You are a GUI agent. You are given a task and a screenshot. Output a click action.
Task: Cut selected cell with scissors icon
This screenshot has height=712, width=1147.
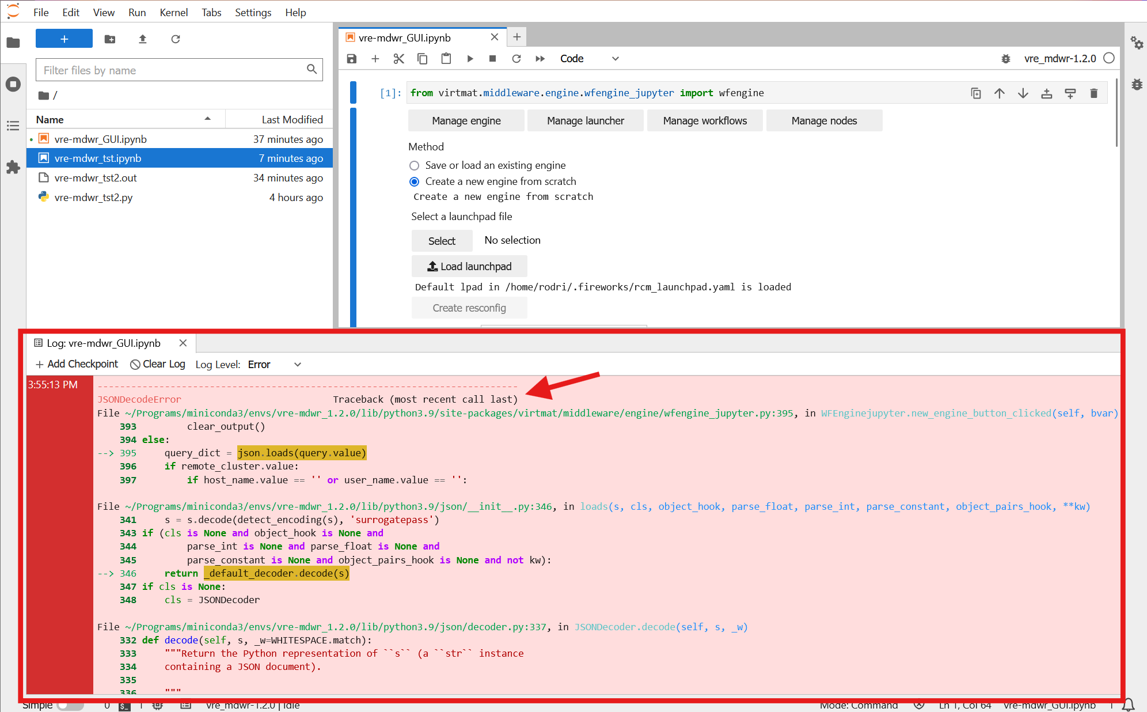[x=399, y=59]
